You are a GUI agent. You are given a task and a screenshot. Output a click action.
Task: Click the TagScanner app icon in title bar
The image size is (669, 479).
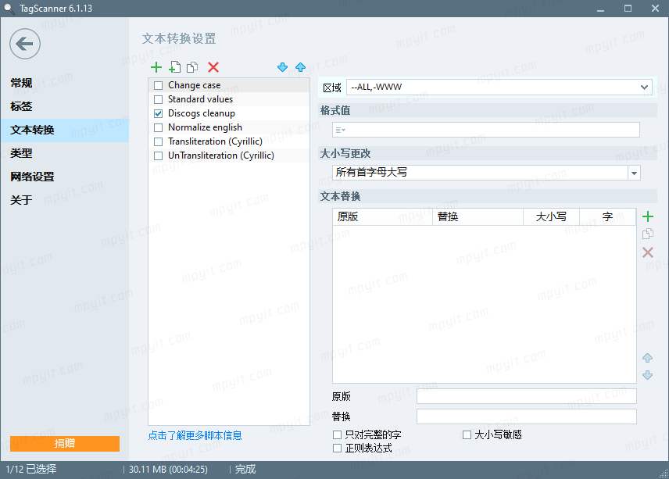(x=9, y=9)
